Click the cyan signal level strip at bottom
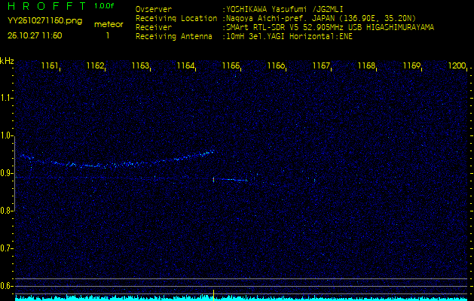 (237, 297)
